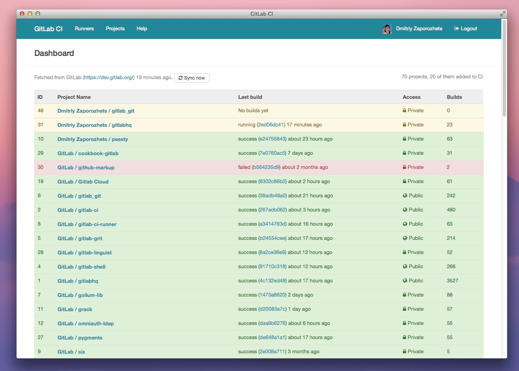Click the Logout icon in the navbar

456,28
